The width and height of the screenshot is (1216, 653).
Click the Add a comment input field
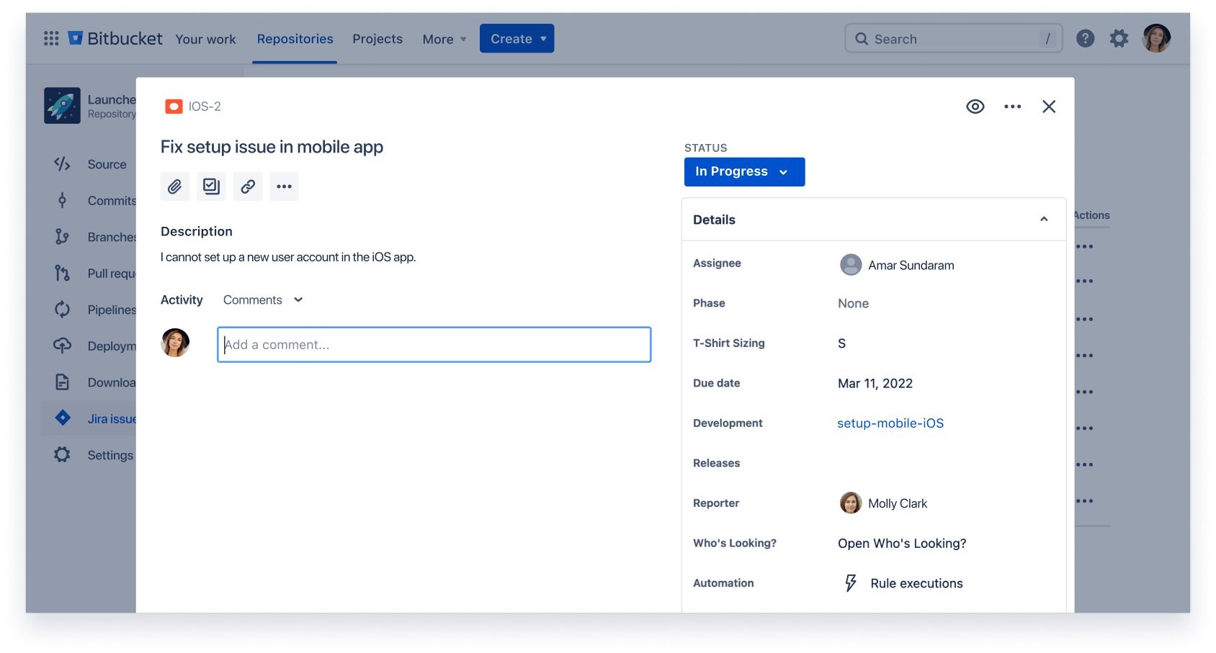tap(434, 344)
